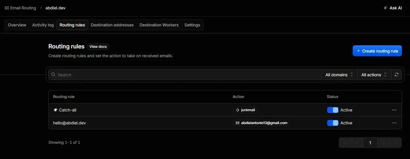Open the All domains filter dropdown

[x=339, y=75]
